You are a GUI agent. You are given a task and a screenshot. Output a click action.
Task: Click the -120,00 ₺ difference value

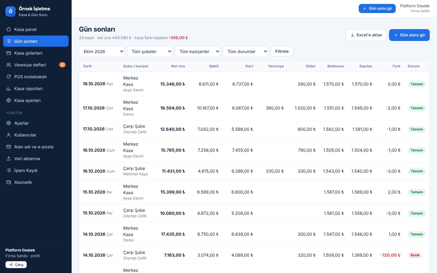coord(390,255)
